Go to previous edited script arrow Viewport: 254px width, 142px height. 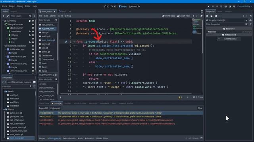coord(194,16)
